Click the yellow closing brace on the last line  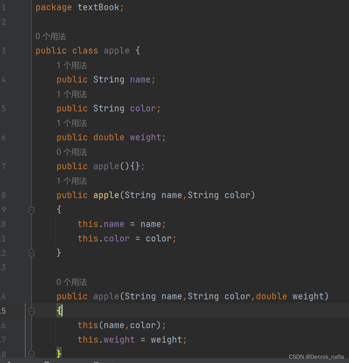click(x=59, y=353)
